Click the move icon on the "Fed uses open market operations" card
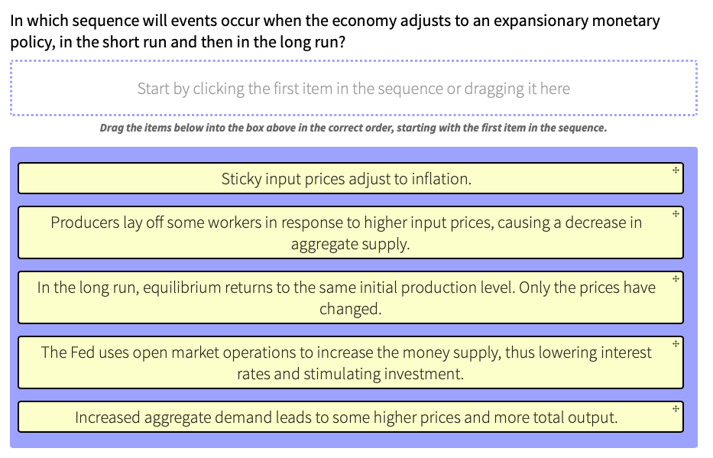 coord(676,343)
